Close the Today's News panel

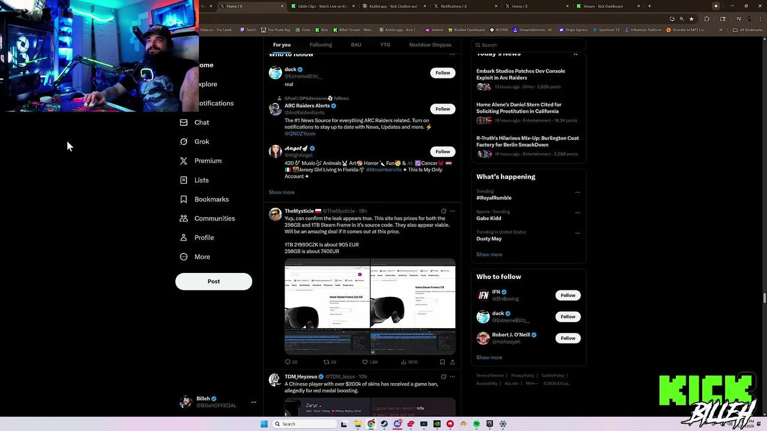(x=575, y=54)
